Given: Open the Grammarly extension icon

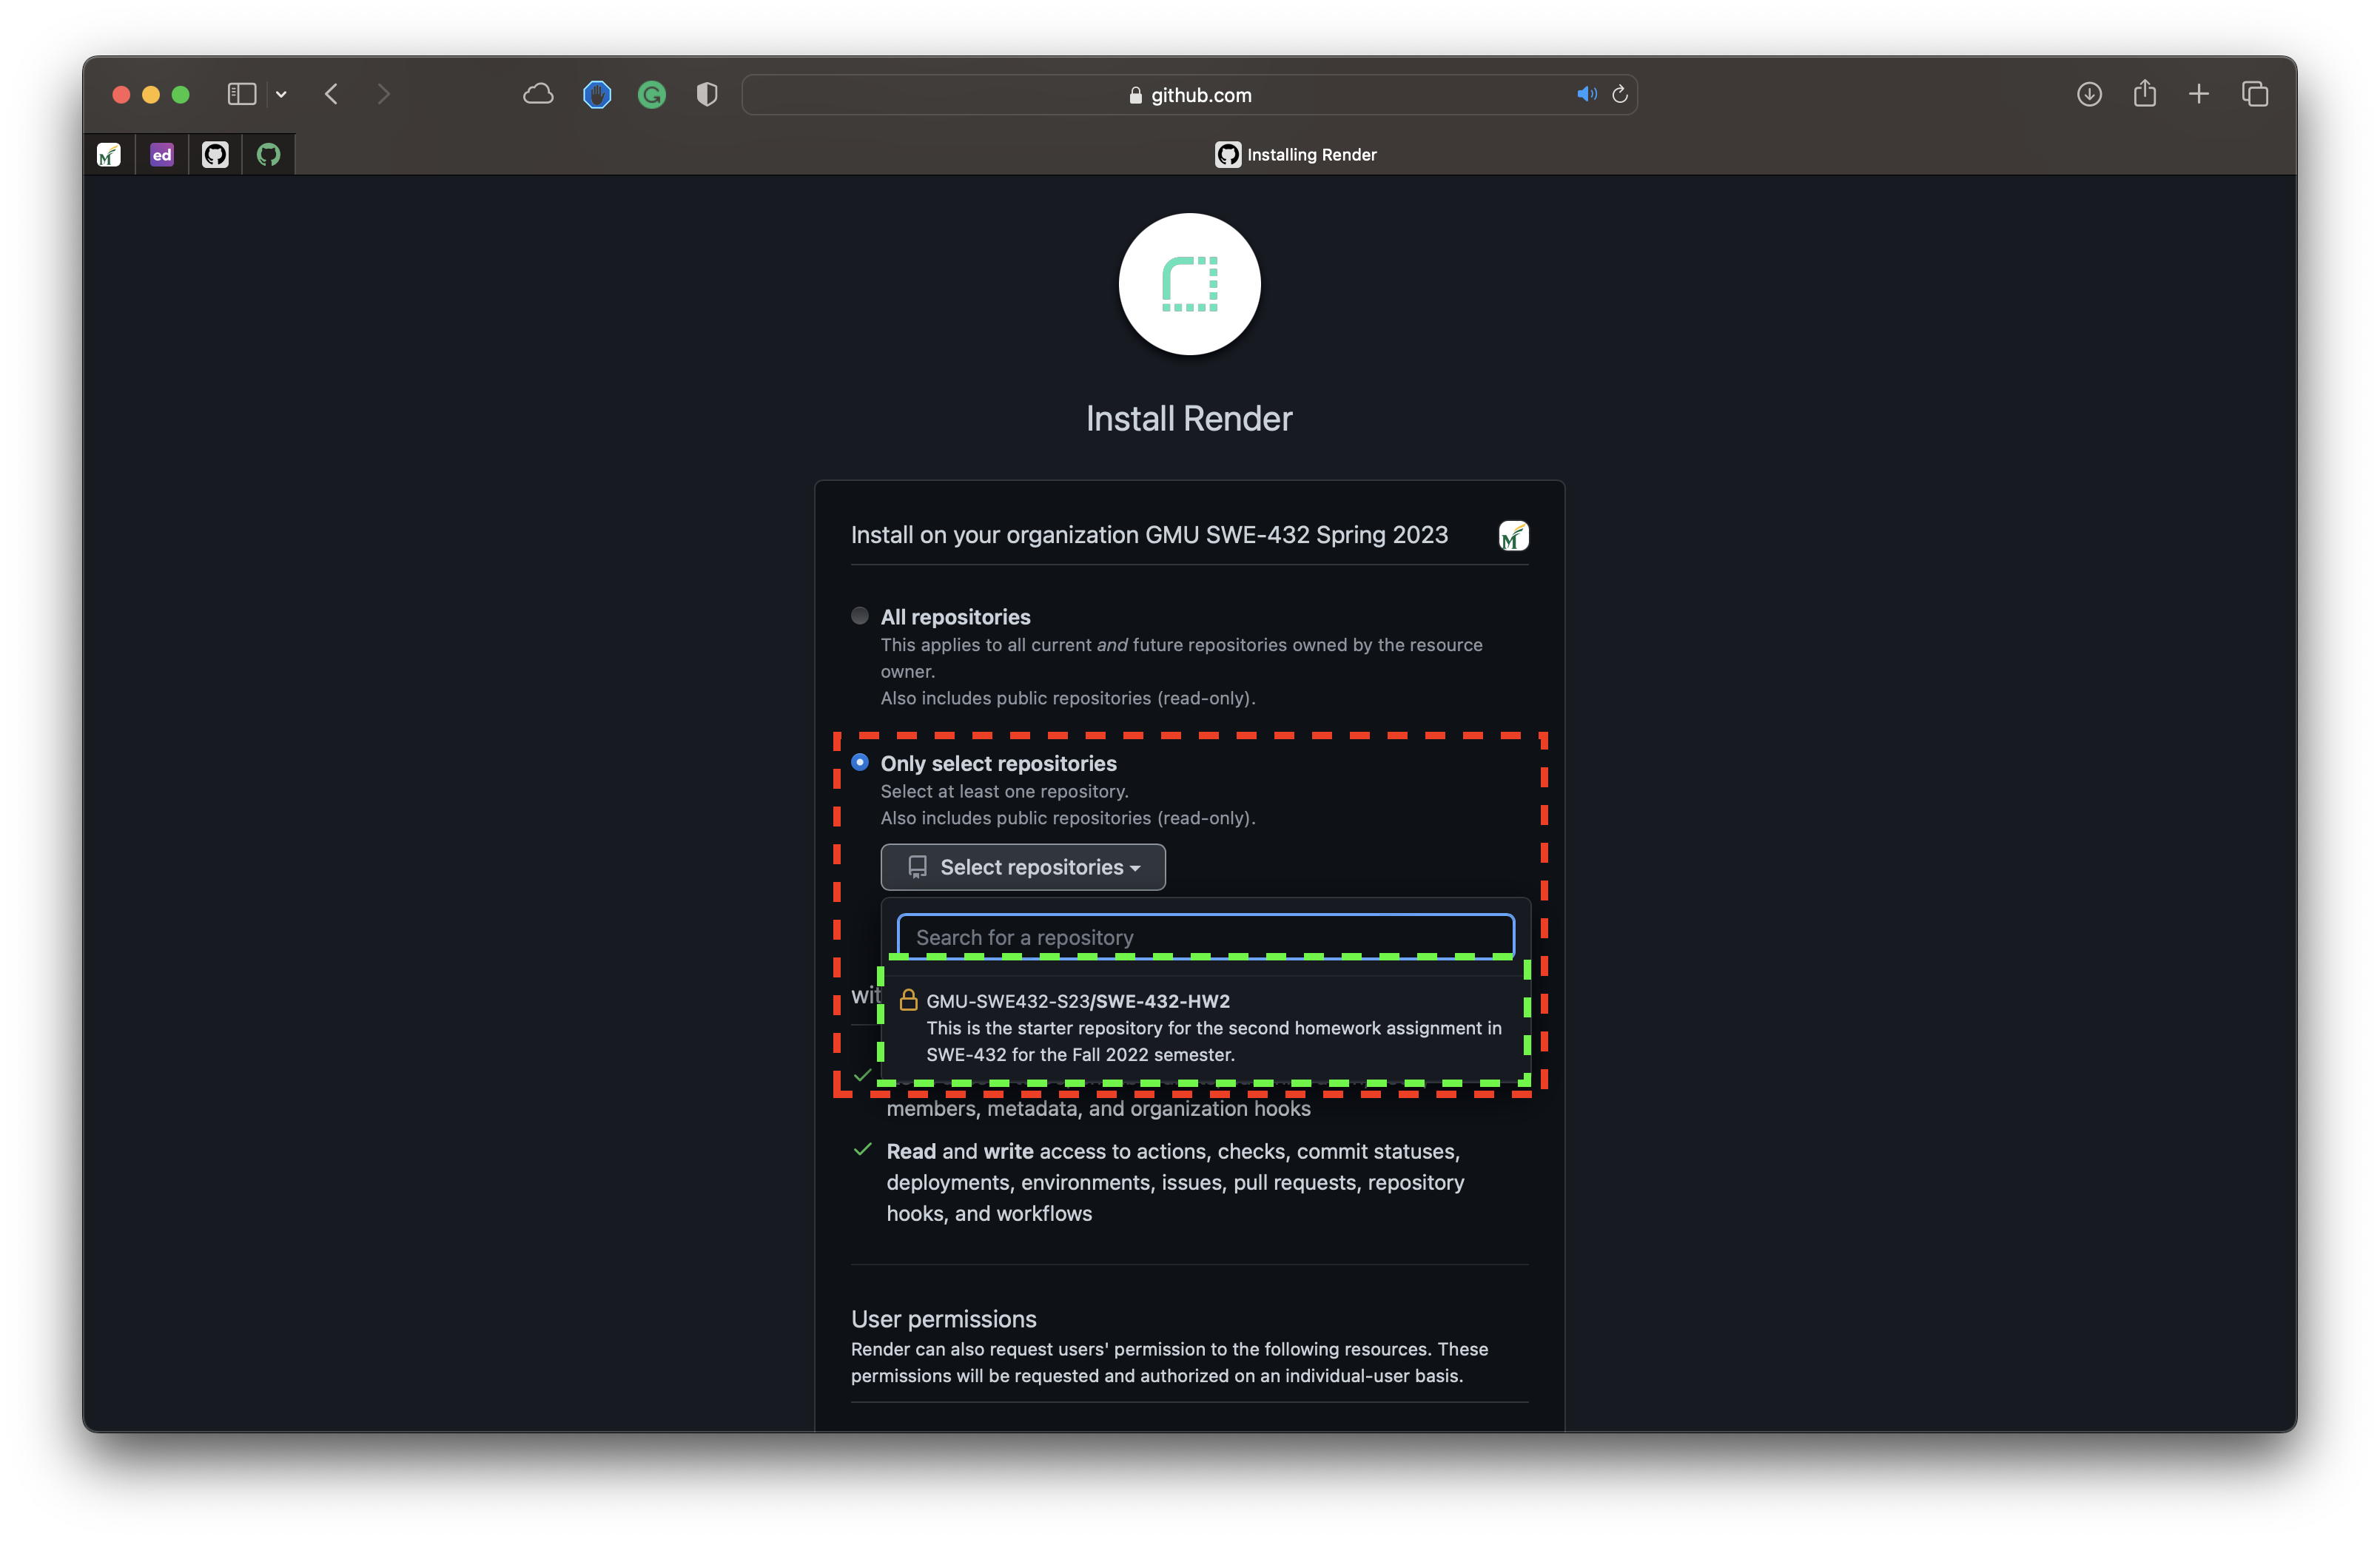Looking at the screenshot, I should (652, 94).
